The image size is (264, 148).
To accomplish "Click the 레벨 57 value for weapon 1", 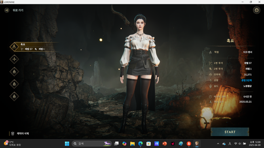I will (x=248, y=63).
